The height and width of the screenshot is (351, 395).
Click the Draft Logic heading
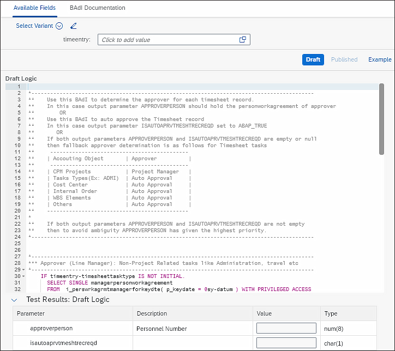point(21,78)
